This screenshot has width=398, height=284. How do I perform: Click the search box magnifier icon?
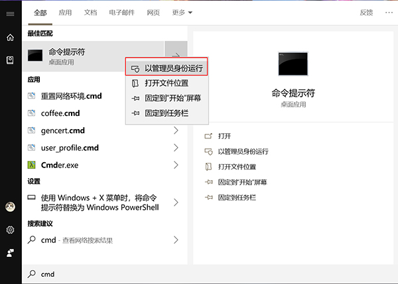(x=32, y=274)
